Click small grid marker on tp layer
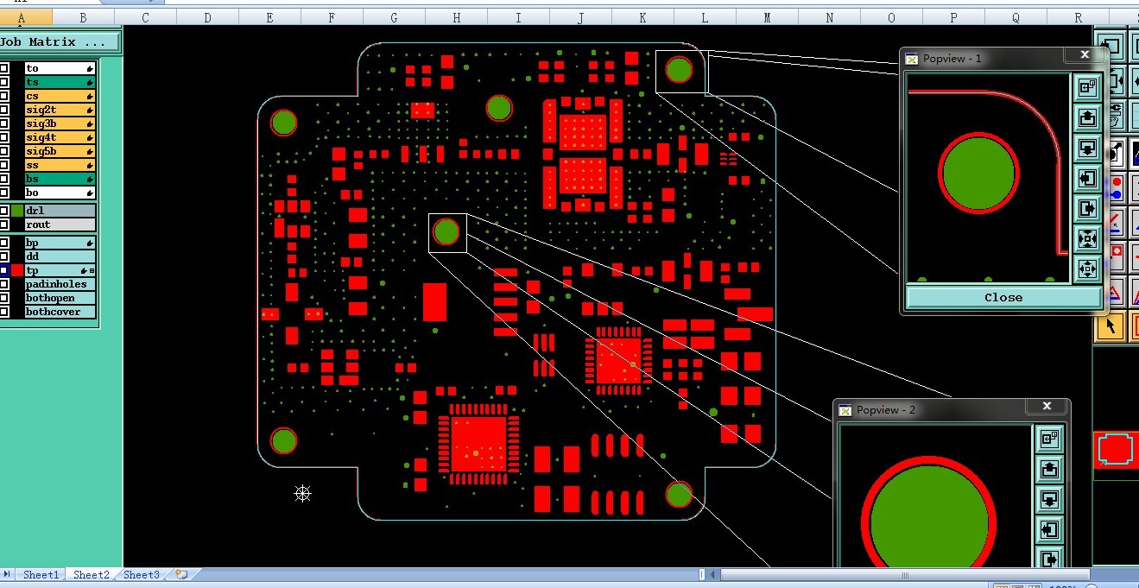 tap(92, 271)
